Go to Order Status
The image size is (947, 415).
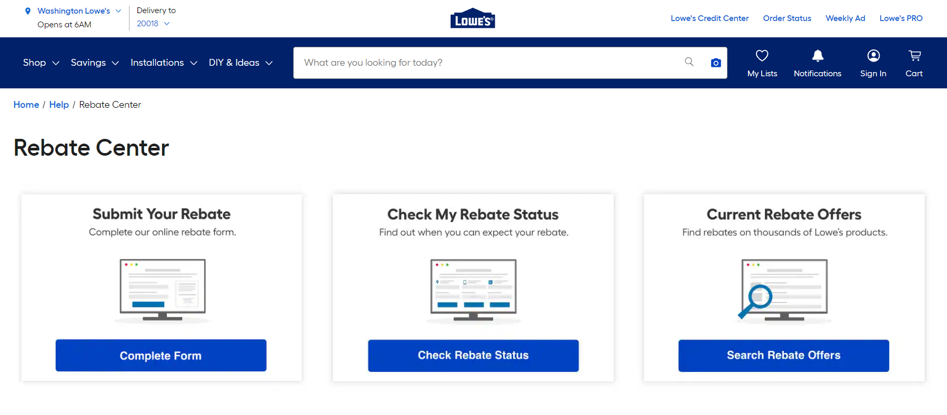[x=787, y=18]
